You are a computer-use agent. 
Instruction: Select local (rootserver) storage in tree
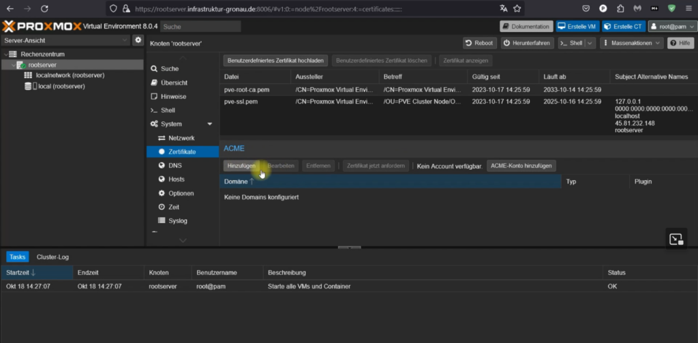(61, 87)
